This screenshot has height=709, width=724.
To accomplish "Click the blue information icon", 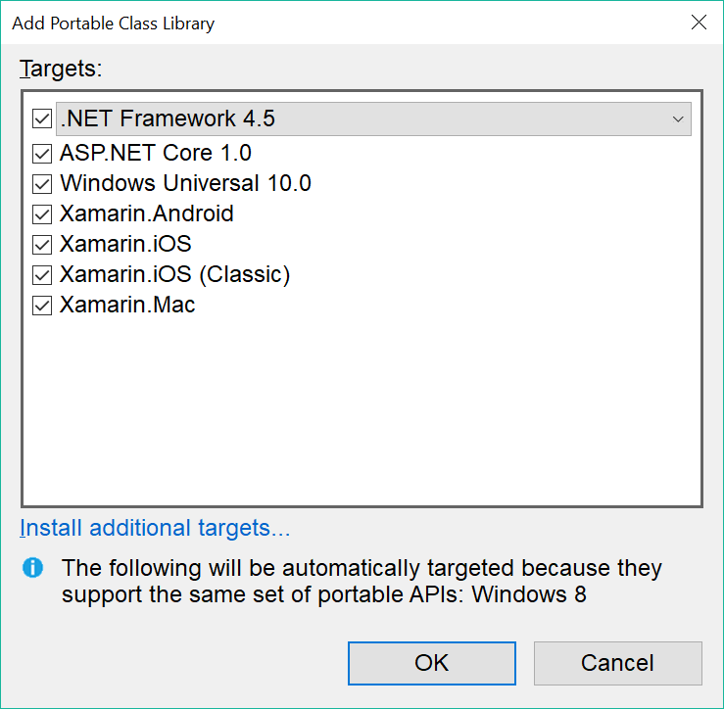I will click(x=32, y=567).
